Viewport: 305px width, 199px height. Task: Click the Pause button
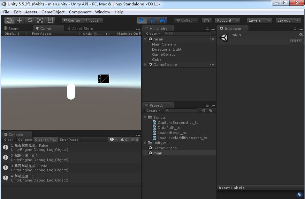[152, 20]
